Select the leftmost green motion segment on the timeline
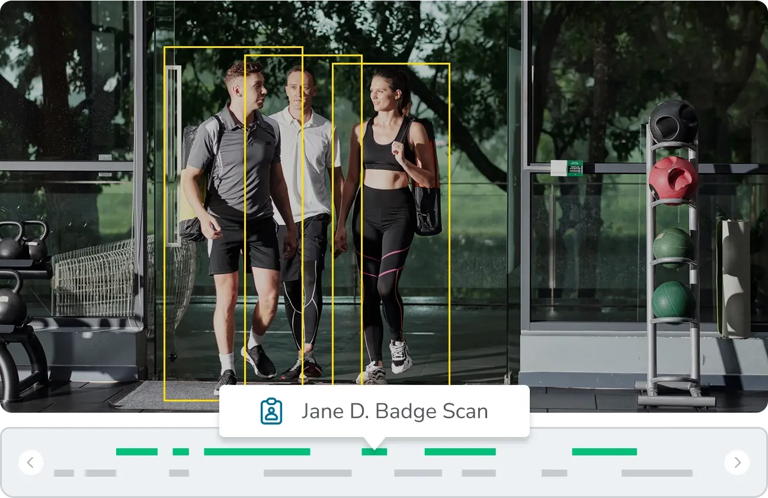The height and width of the screenshot is (498, 768). point(136,452)
